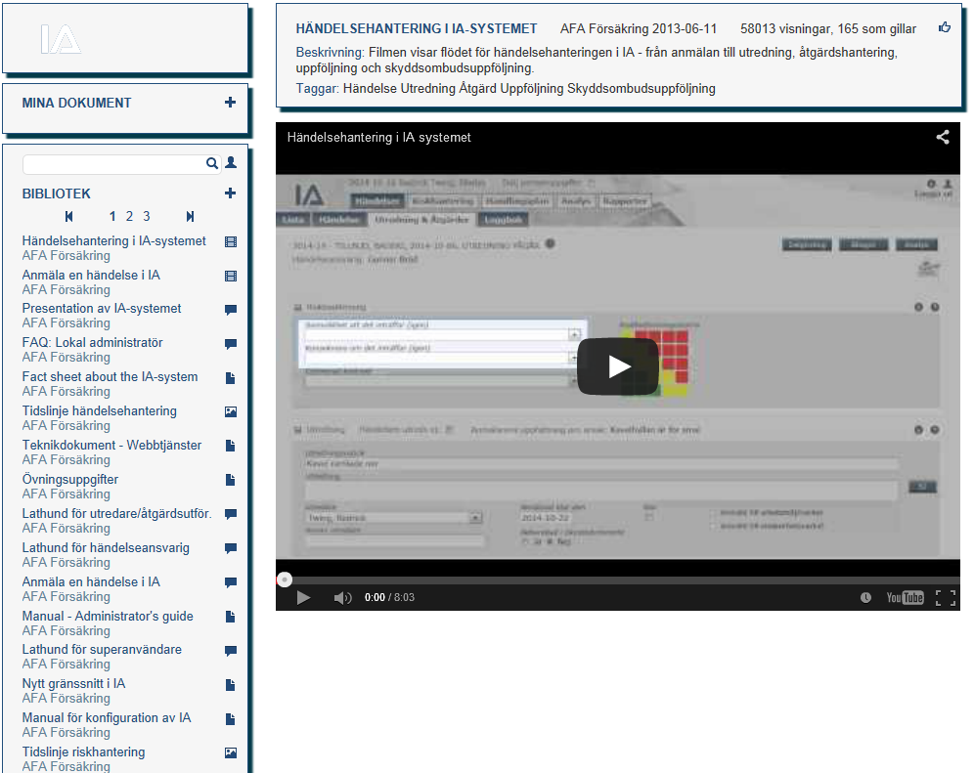Click the 58013 visningar count text
Screen dimensions: 974x773
(x=784, y=28)
